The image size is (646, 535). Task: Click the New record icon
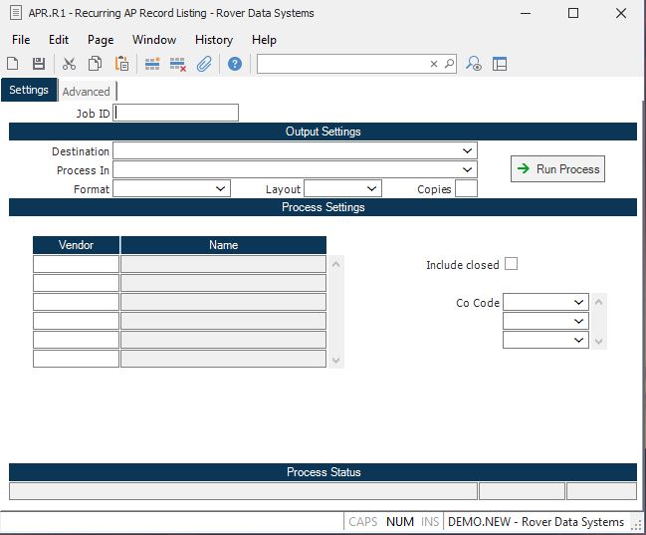[x=13, y=64]
